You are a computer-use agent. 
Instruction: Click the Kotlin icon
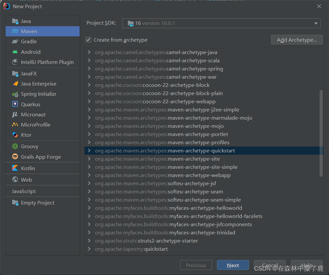coord(15,168)
